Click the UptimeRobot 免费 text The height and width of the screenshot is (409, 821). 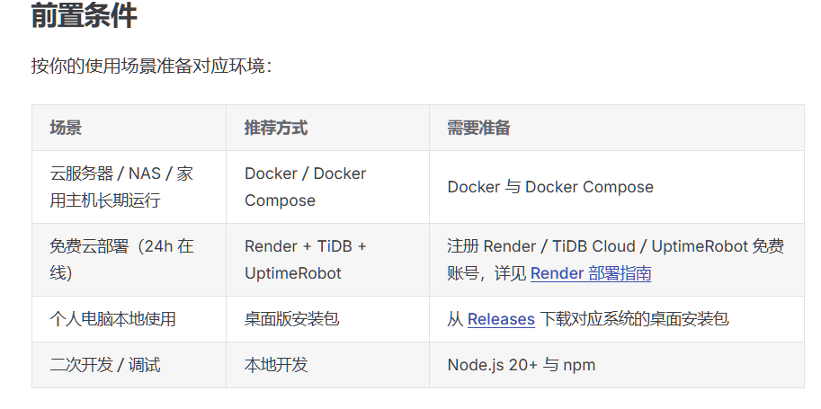point(718,246)
